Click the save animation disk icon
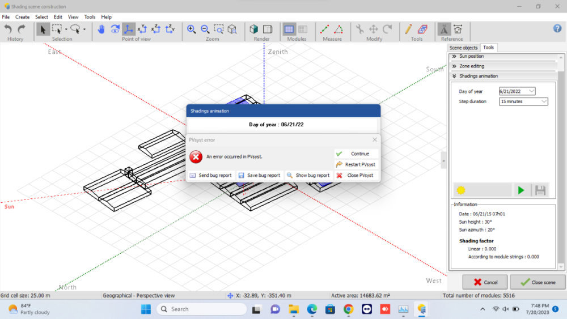 click(540, 190)
